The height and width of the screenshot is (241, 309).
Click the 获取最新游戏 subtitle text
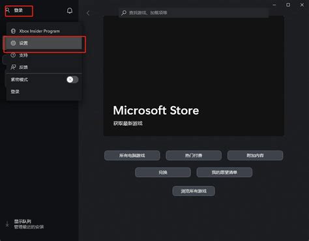tap(128, 123)
